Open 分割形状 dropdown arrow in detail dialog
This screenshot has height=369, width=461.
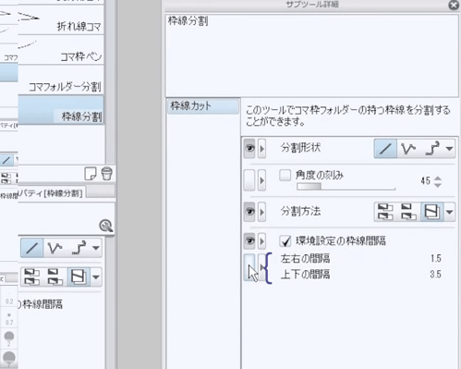[x=449, y=149]
